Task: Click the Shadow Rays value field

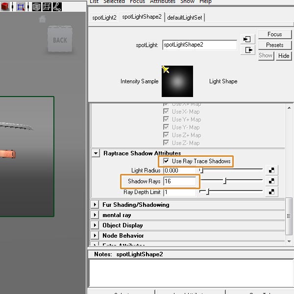Action: tap(180, 181)
